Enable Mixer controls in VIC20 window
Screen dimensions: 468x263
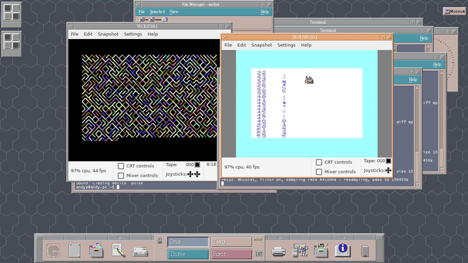[x=319, y=172]
